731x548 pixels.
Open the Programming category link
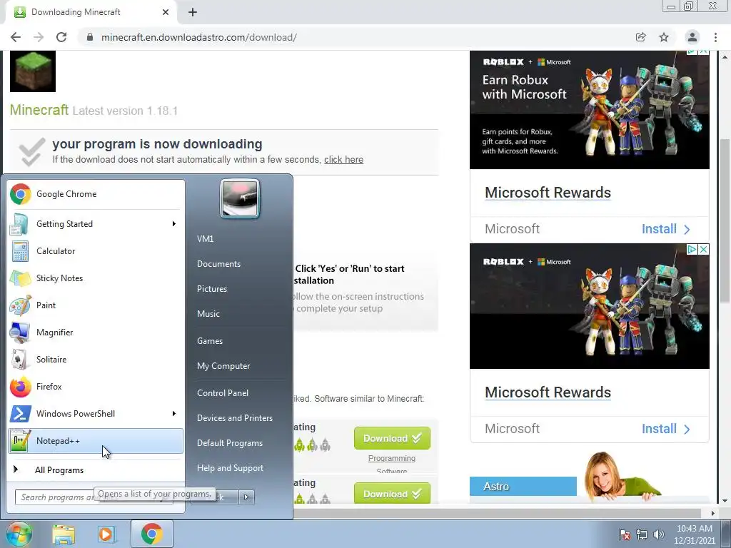392,459
